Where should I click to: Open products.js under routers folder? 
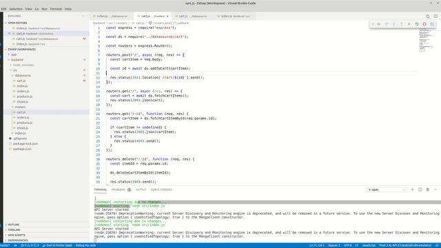tap(25, 123)
